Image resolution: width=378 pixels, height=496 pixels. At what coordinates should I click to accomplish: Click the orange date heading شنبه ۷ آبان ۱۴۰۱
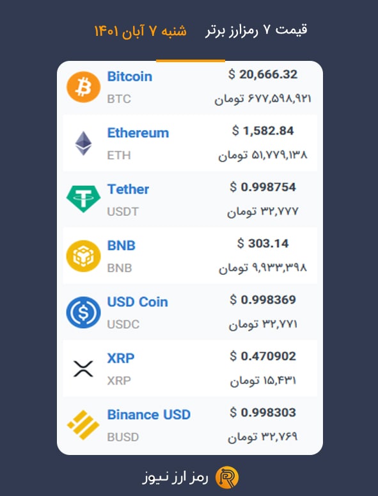coord(141,31)
